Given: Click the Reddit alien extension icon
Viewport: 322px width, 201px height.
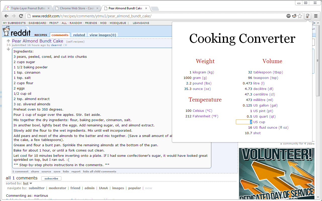Looking at the screenshot, I should [294, 16].
